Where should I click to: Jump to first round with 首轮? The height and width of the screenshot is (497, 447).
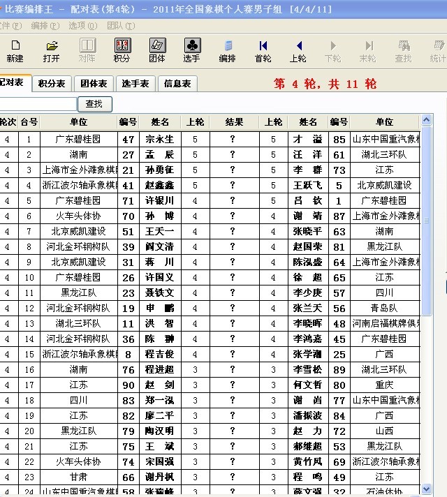[x=263, y=51]
